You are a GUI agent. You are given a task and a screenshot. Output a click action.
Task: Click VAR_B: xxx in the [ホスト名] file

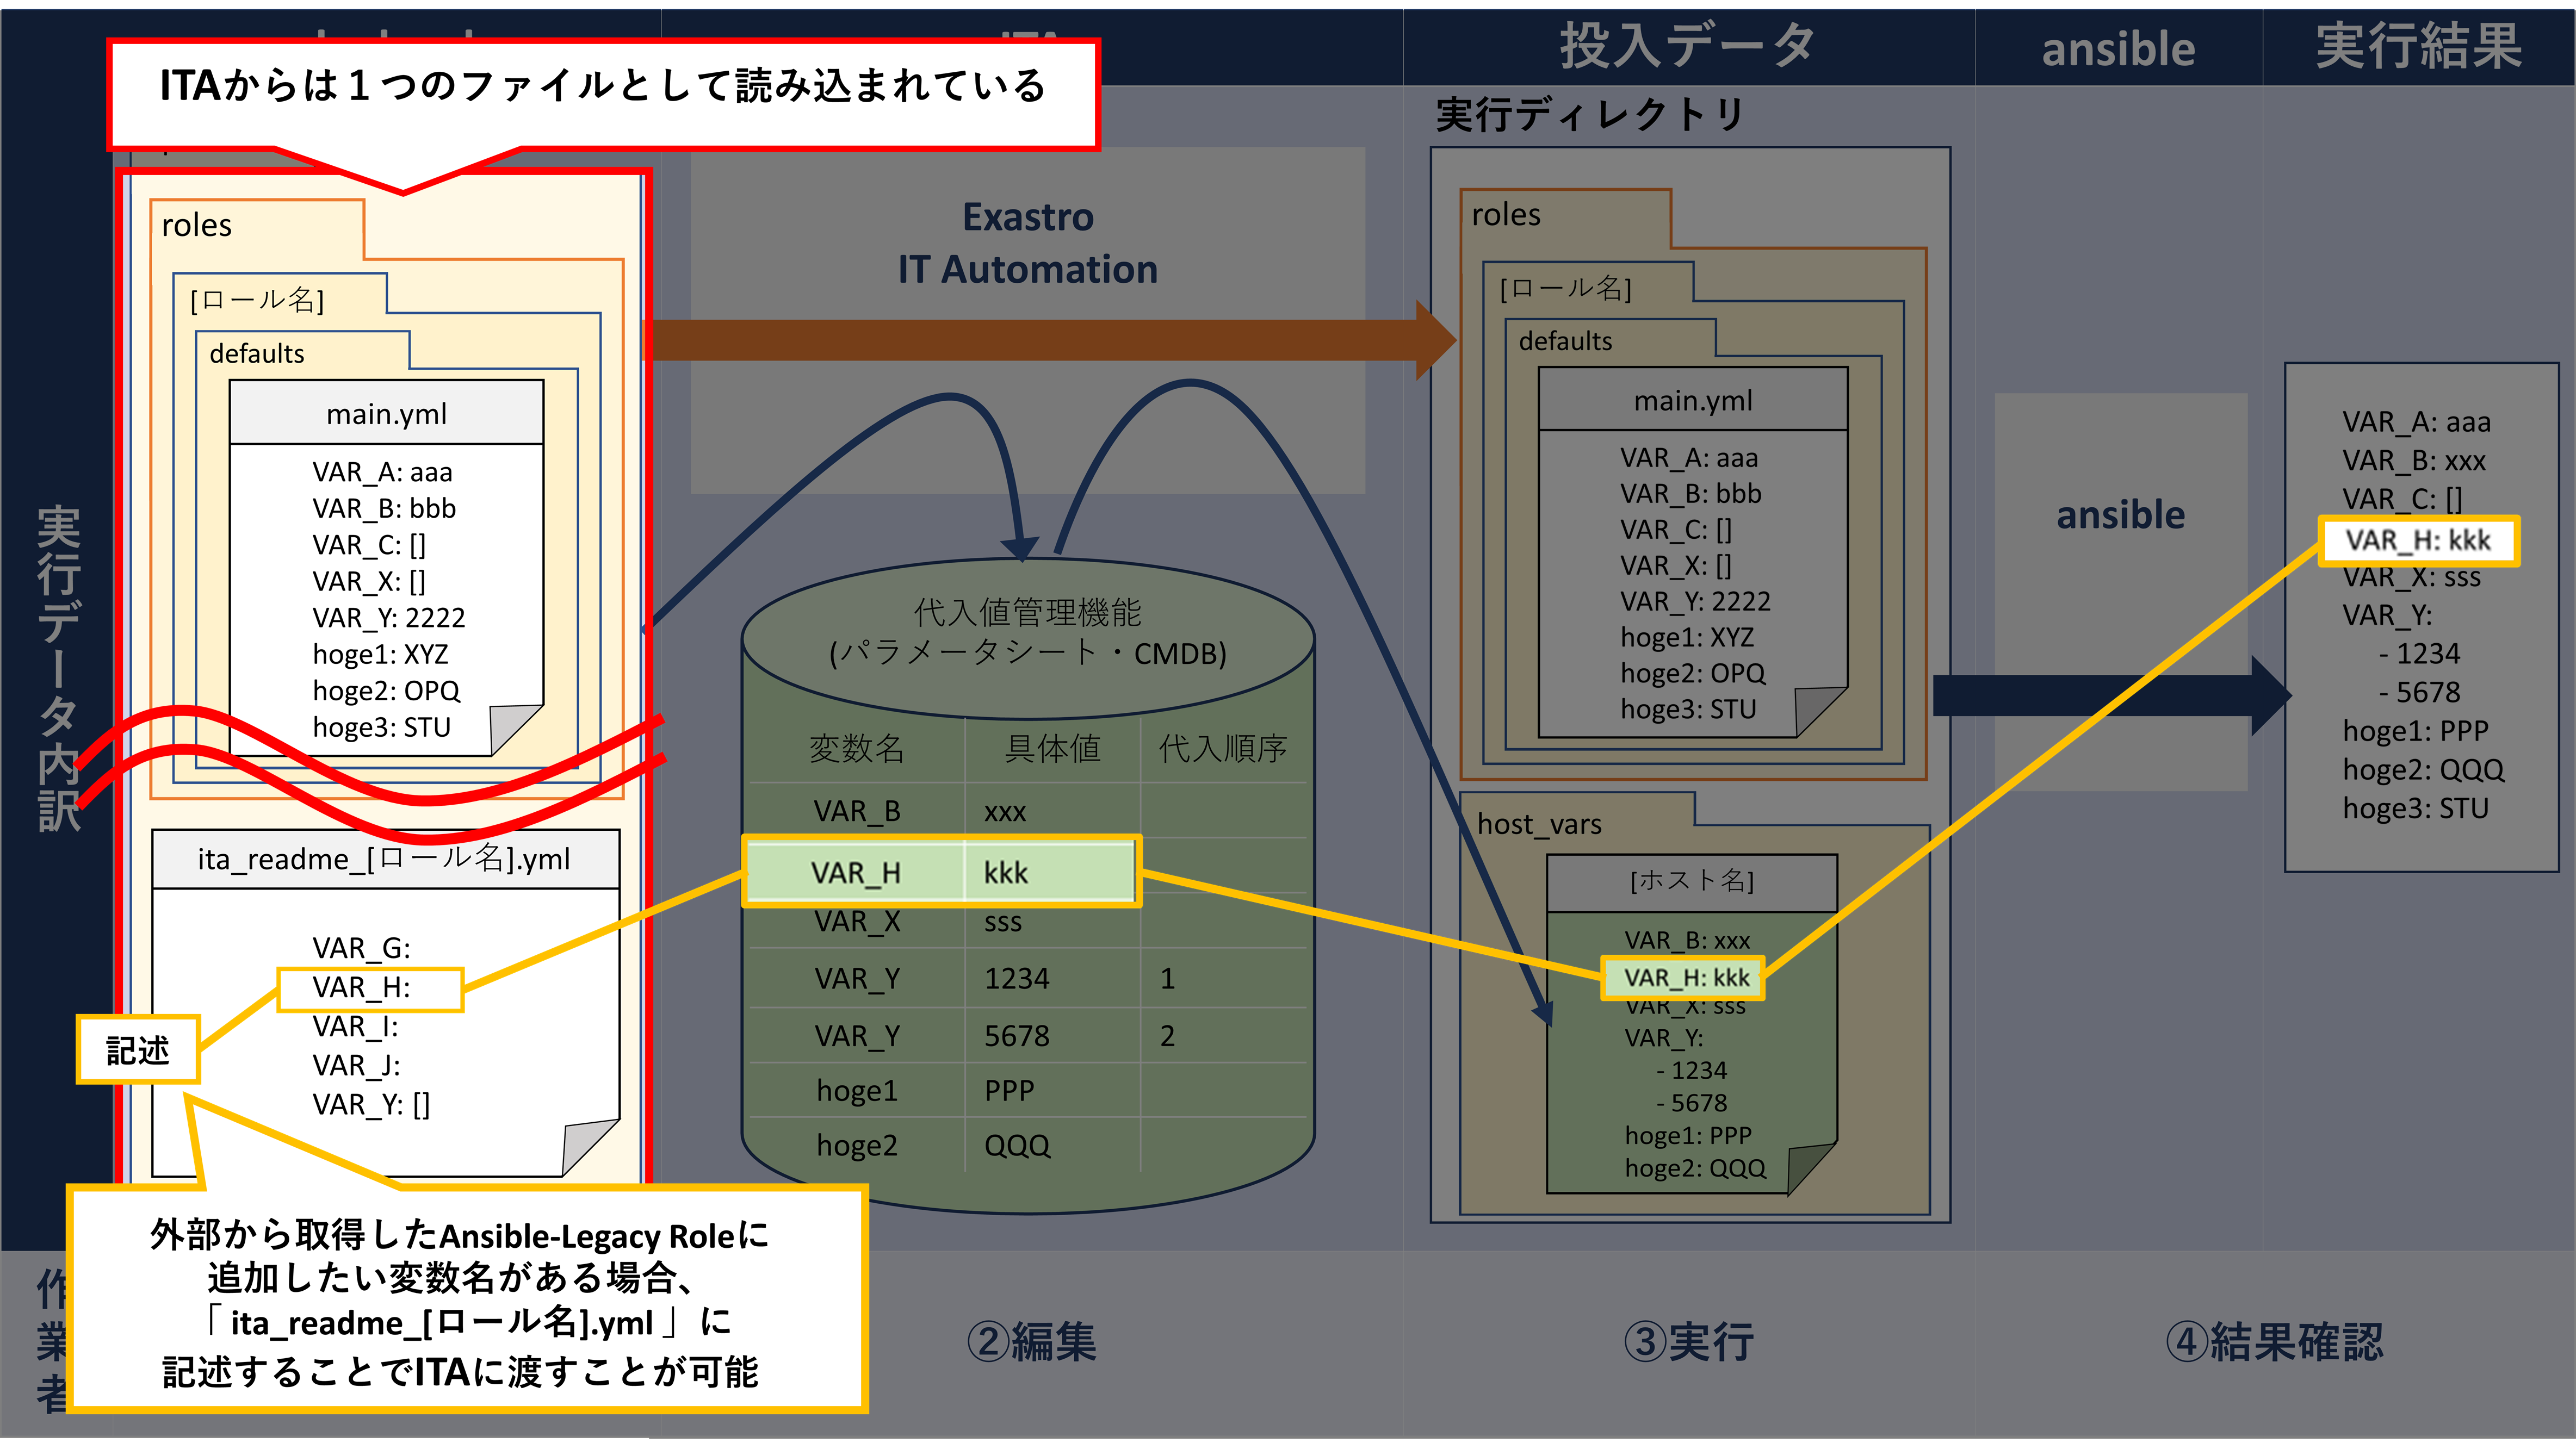1687,940
